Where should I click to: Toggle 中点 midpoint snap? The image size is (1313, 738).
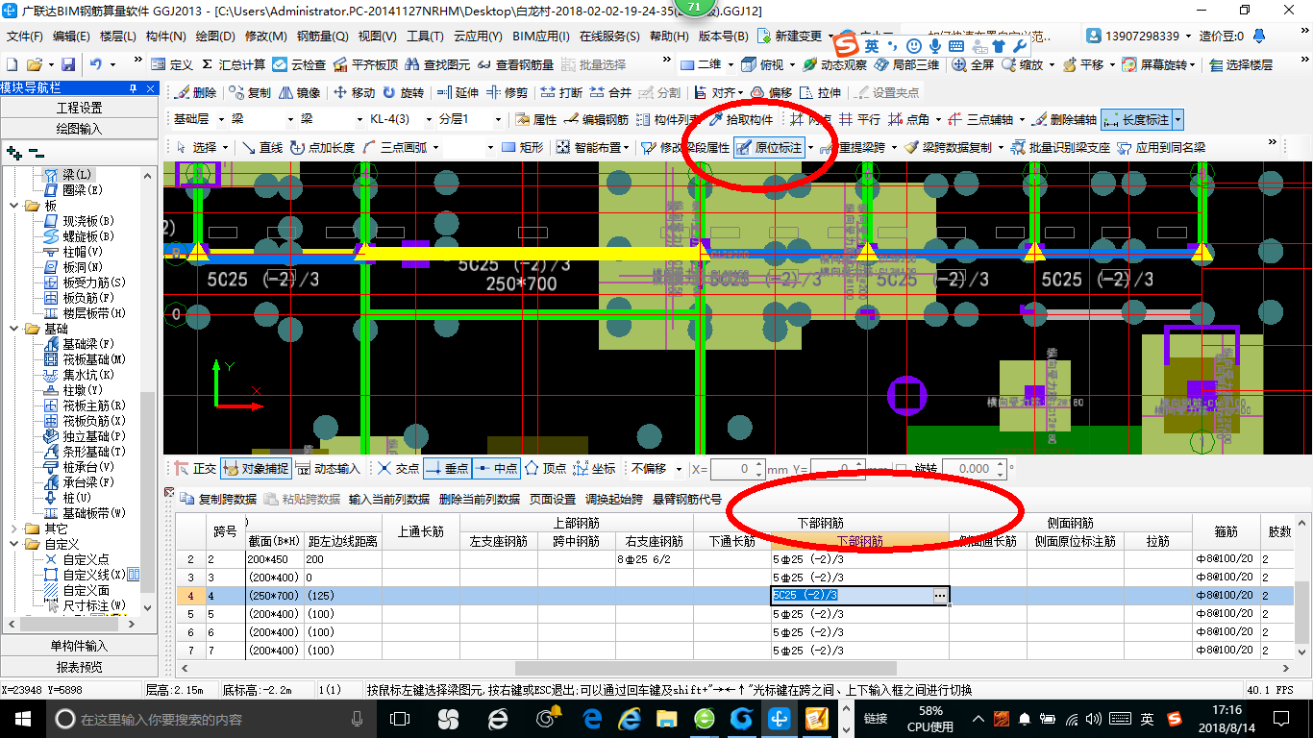496,469
